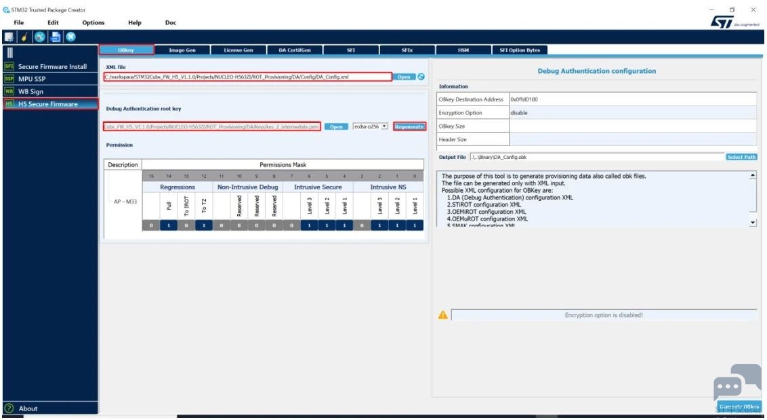Click description box scrollbar down arrow

753,223
